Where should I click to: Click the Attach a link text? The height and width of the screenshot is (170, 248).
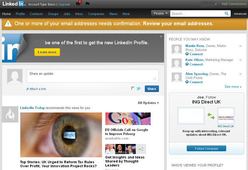point(38,89)
